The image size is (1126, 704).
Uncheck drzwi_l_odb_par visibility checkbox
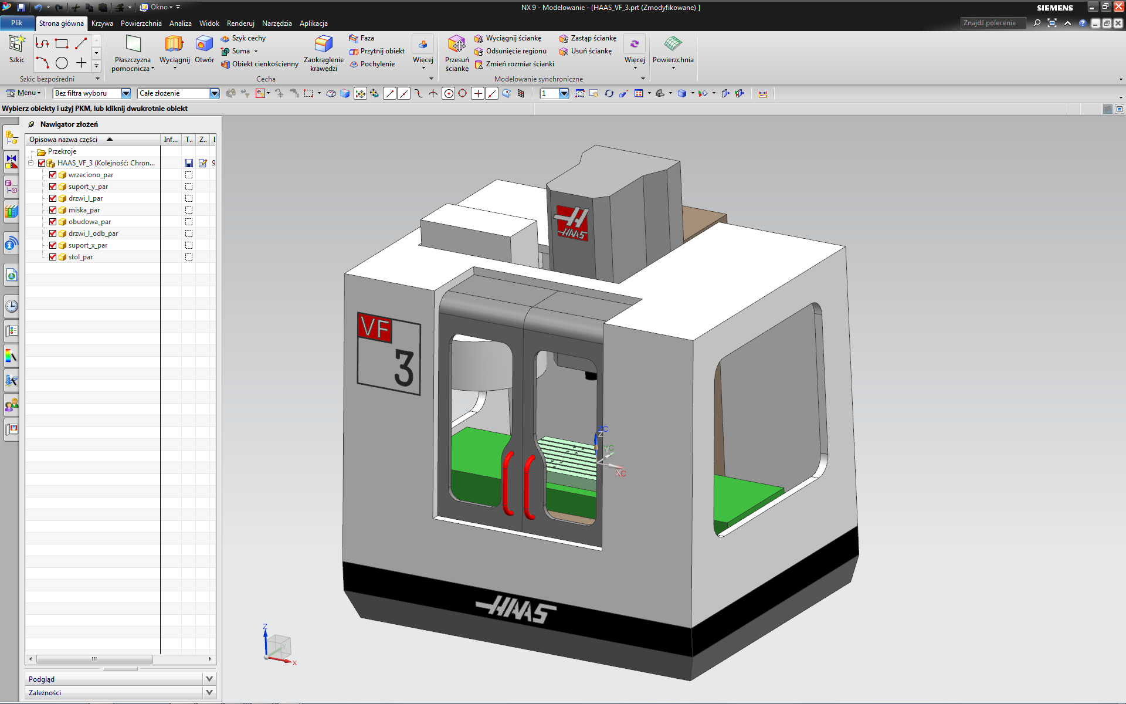[x=53, y=233]
